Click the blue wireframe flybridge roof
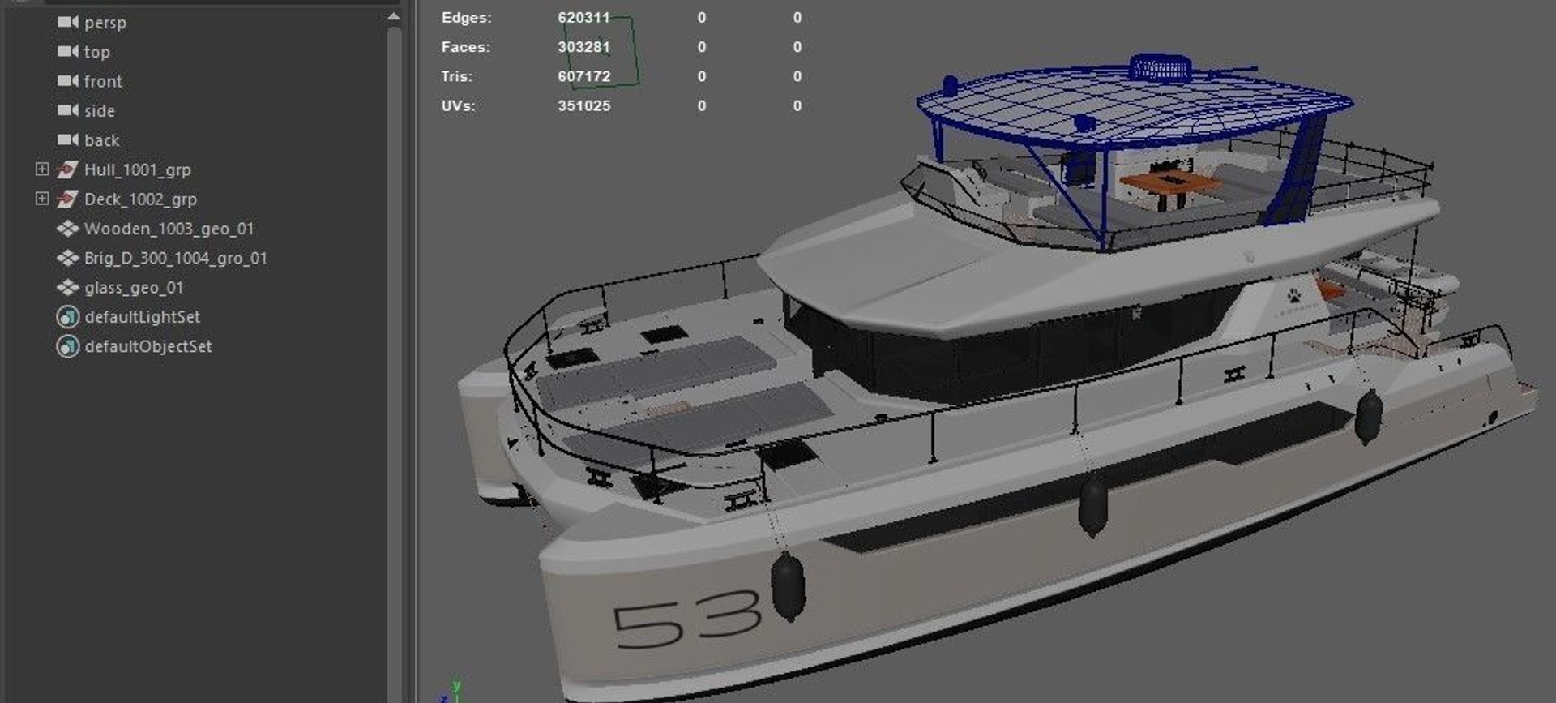Screen dimensions: 1556x703 1135,108
